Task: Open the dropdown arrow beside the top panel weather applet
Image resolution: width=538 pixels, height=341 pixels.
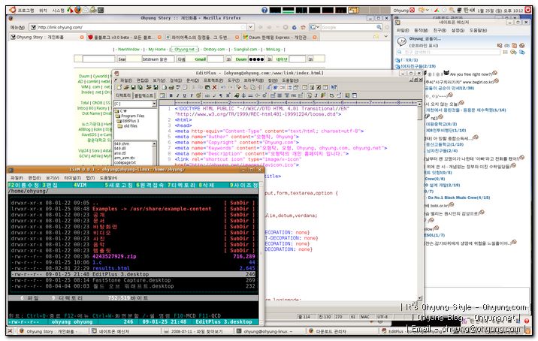Action: pos(428,11)
